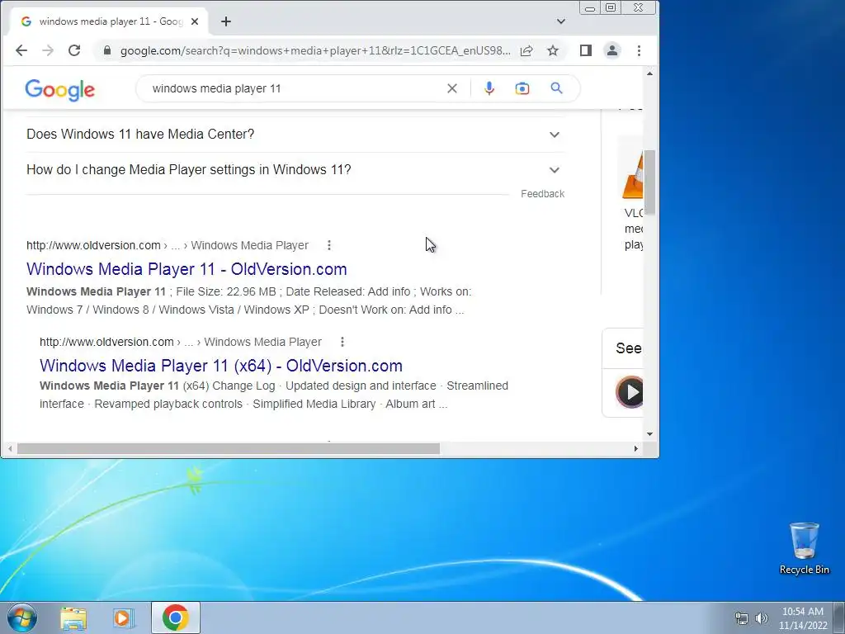845x634 pixels.
Task: Expand Does Windows 11 have Media Center
Action: click(294, 135)
